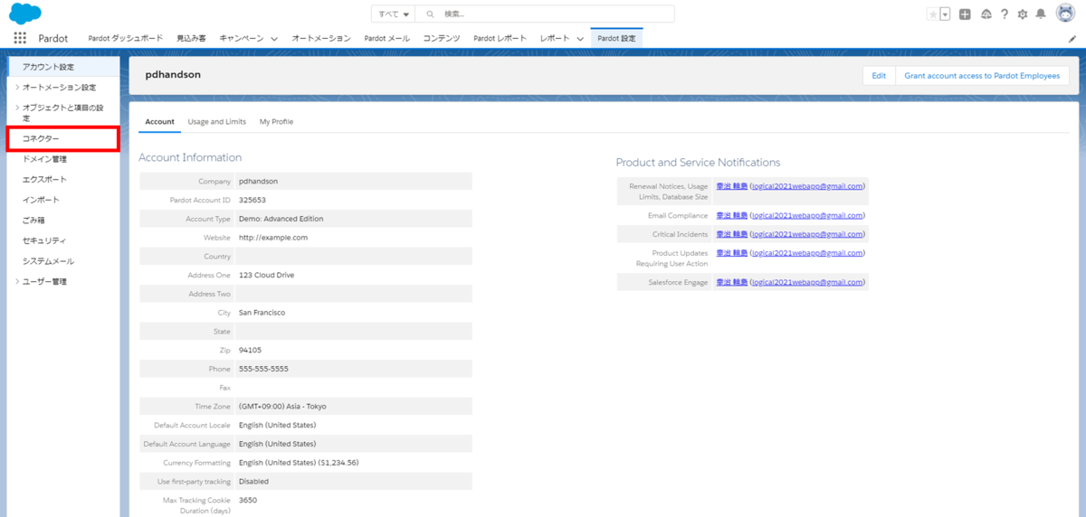Open the Pardot レポート tab
This screenshot has width=1086, height=517.
pyautogui.click(x=500, y=38)
